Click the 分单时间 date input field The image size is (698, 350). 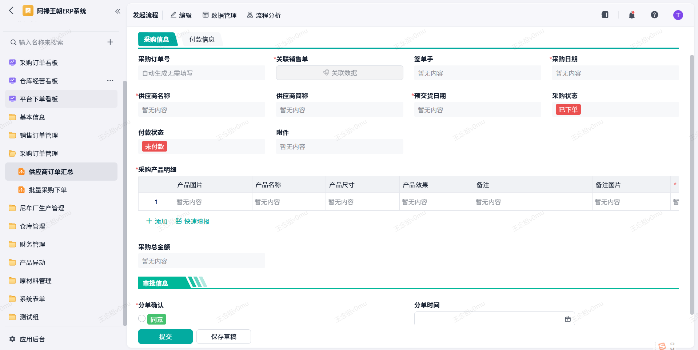(x=494, y=319)
